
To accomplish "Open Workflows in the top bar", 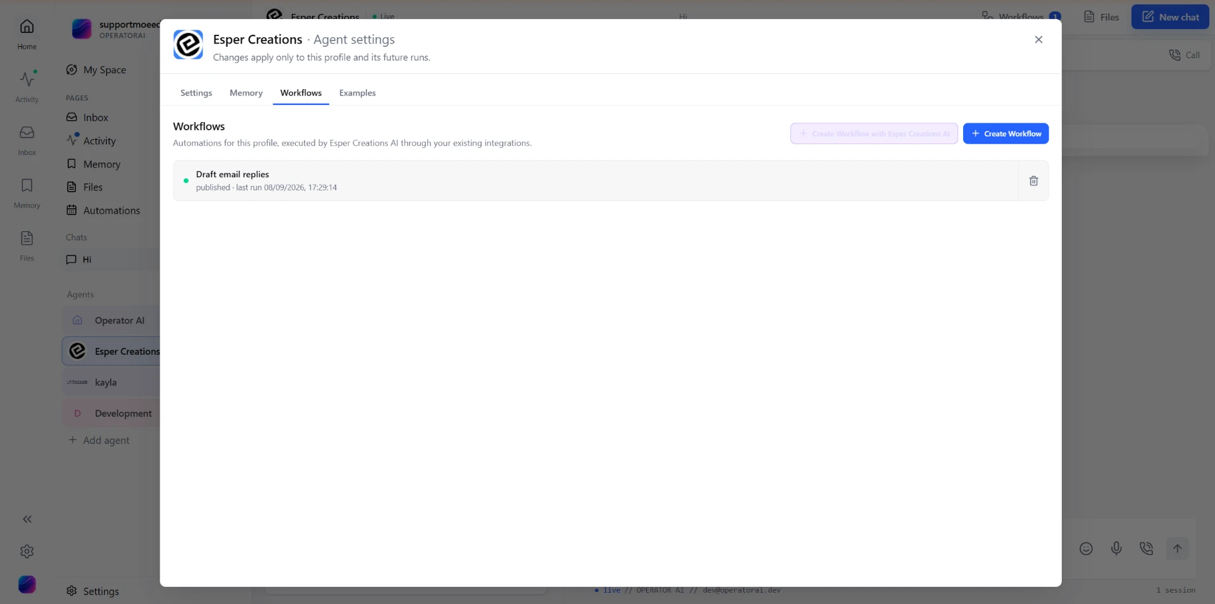I will pos(1021,16).
